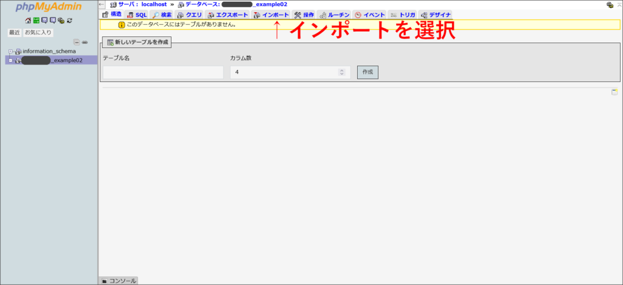
Task: Click the information_schema database icon
Action: coord(18,52)
